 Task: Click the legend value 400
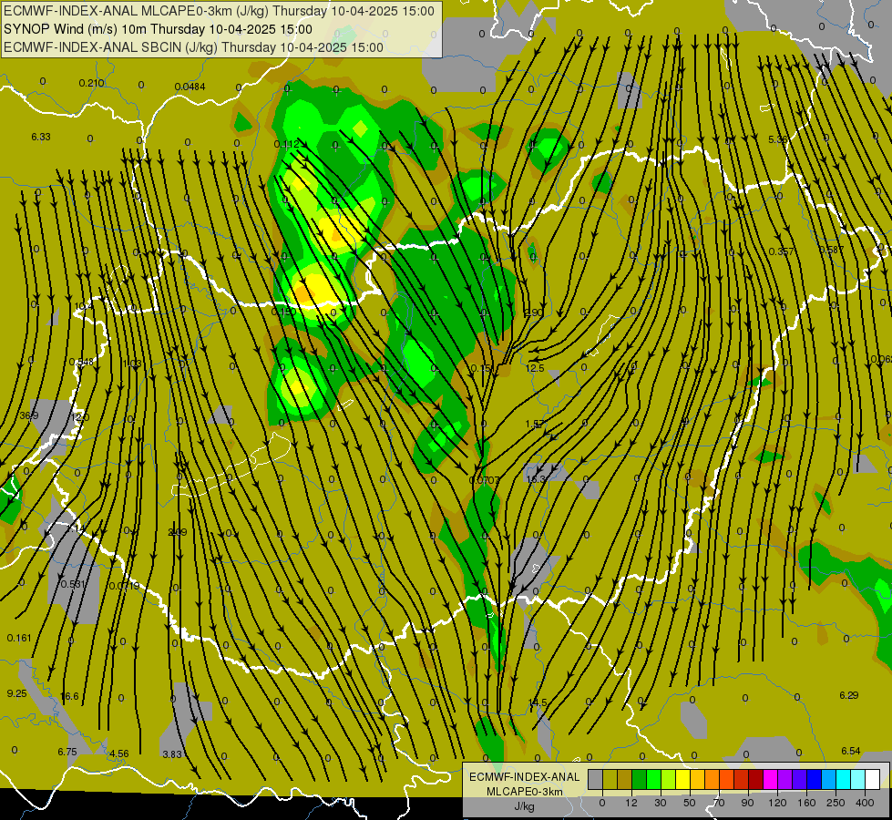click(865, 803)
